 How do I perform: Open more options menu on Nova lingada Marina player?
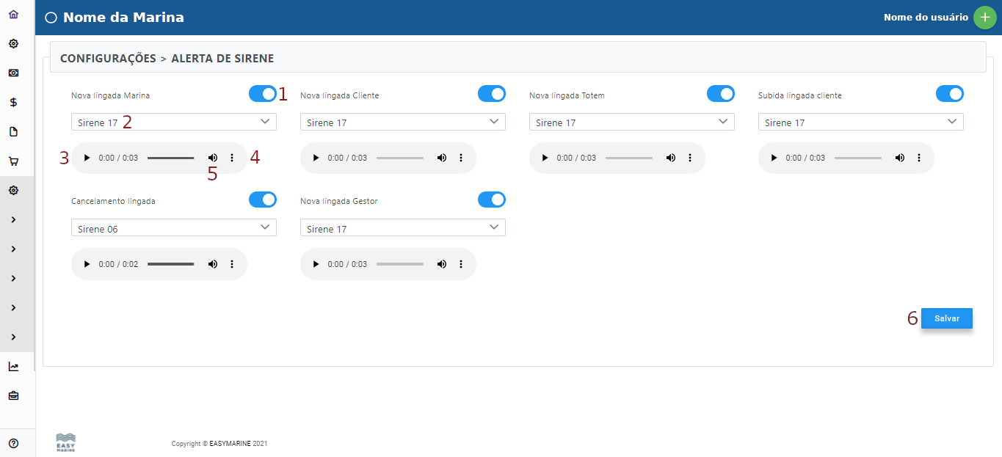coord(232,158)
